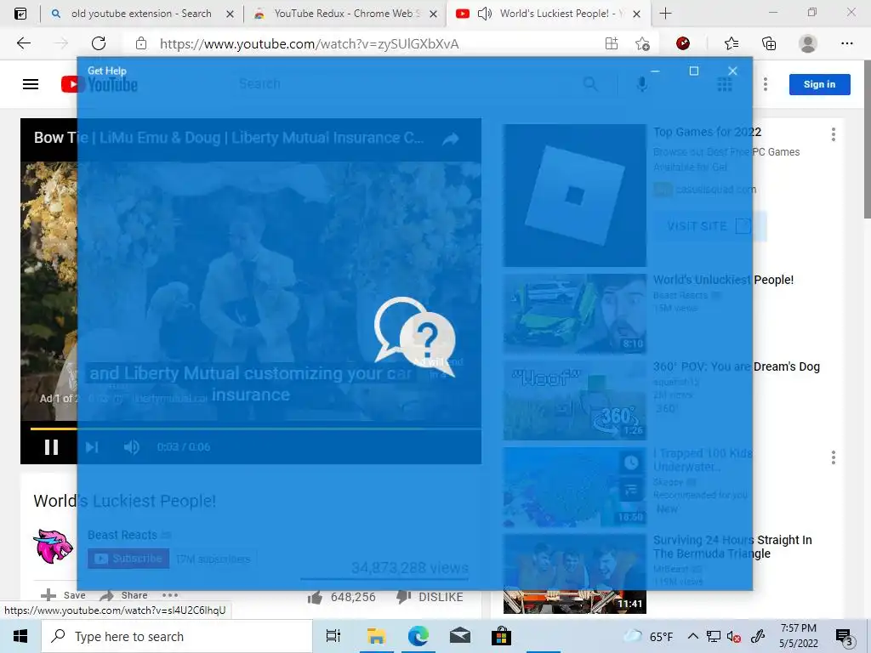Click the taskbar volume muted icon
Image resolution: width=871 pixels, height=653 pixels.
click(x=733, y=637)
